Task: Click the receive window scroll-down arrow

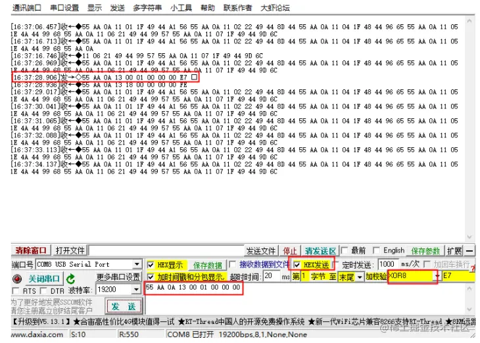Action: [469, 237]
